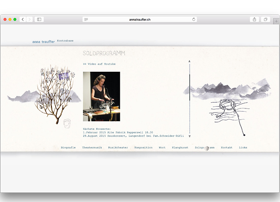Open the Video auf Youtube link
Image resolution: width=280 pixels, height=202 pixels.
pos(99,64)
